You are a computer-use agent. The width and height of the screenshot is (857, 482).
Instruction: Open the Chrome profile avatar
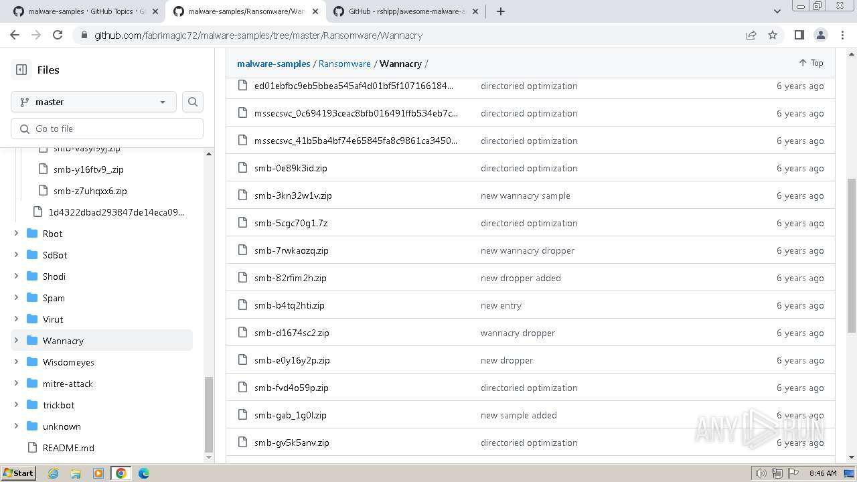(x=821, y=35)
